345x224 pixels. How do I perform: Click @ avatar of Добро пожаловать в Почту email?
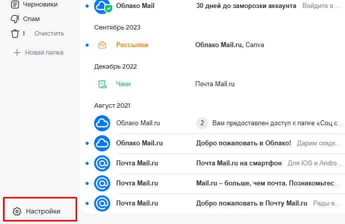coord(102,203)
